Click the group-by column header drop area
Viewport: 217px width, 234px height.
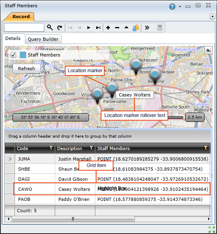pyautogui.click(x=107, y=136)
